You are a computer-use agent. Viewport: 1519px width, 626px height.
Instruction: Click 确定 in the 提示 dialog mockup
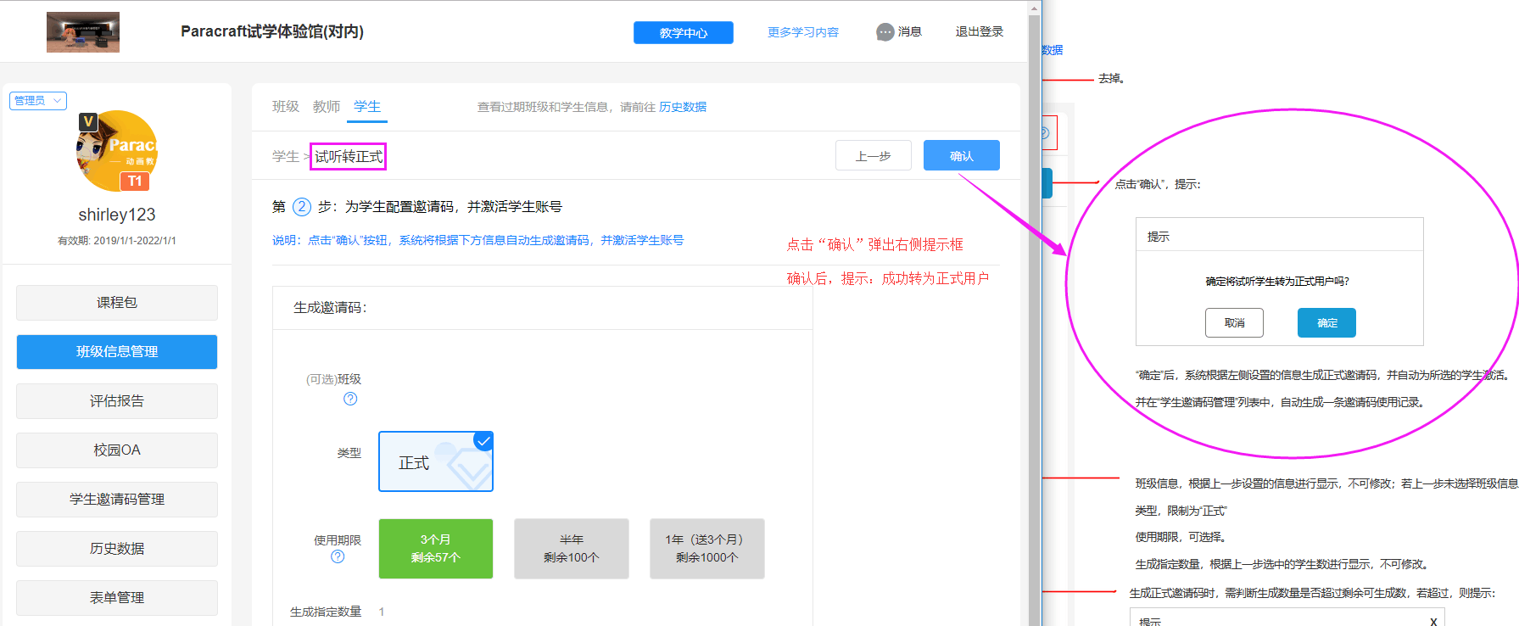[x=1327, y=323]
